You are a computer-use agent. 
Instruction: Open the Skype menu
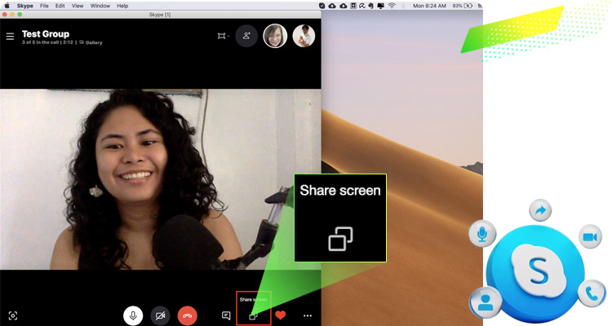pyautogui.click(x=25, y=6)
